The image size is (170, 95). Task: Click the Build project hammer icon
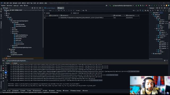click(x=110, y=6)
